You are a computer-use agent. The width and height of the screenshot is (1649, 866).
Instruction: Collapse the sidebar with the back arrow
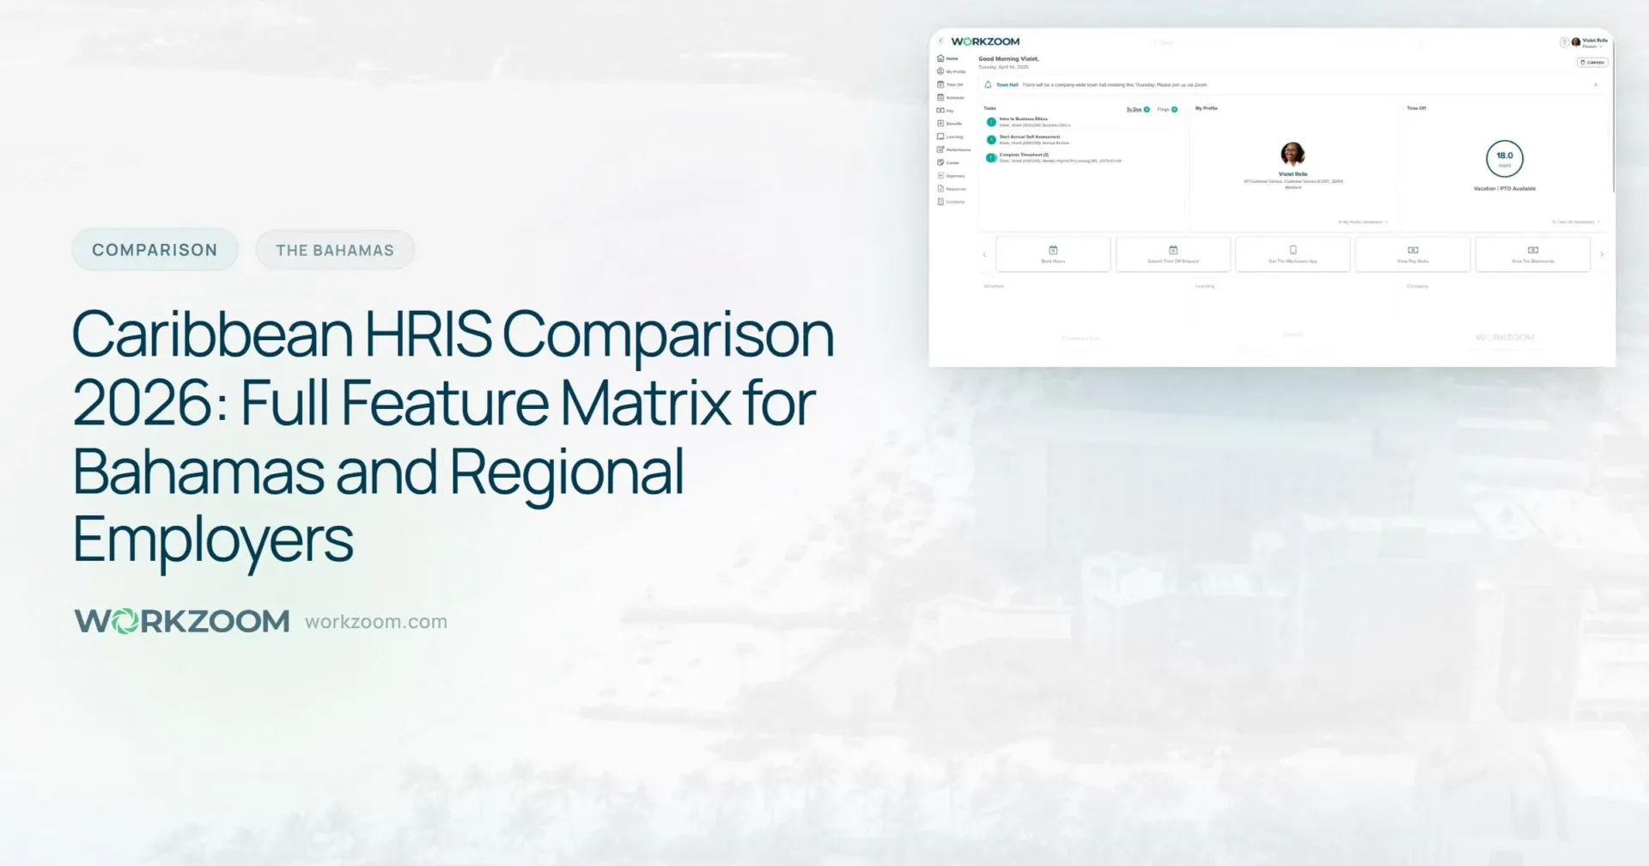[940, 40]
